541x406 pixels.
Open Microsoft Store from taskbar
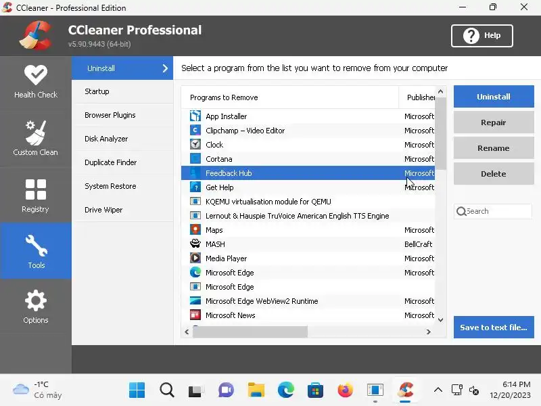(315, 390)
